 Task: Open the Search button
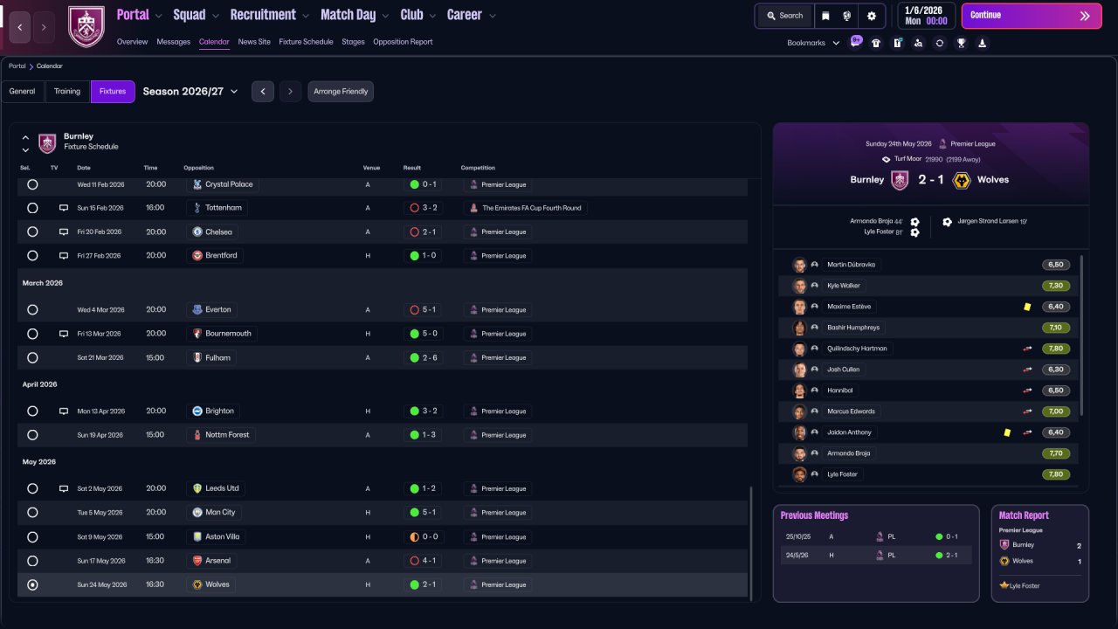tap(784, 16)
